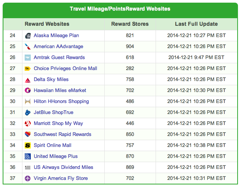Open the Hilton HHonors Shopping link

[x=61, y=102]
